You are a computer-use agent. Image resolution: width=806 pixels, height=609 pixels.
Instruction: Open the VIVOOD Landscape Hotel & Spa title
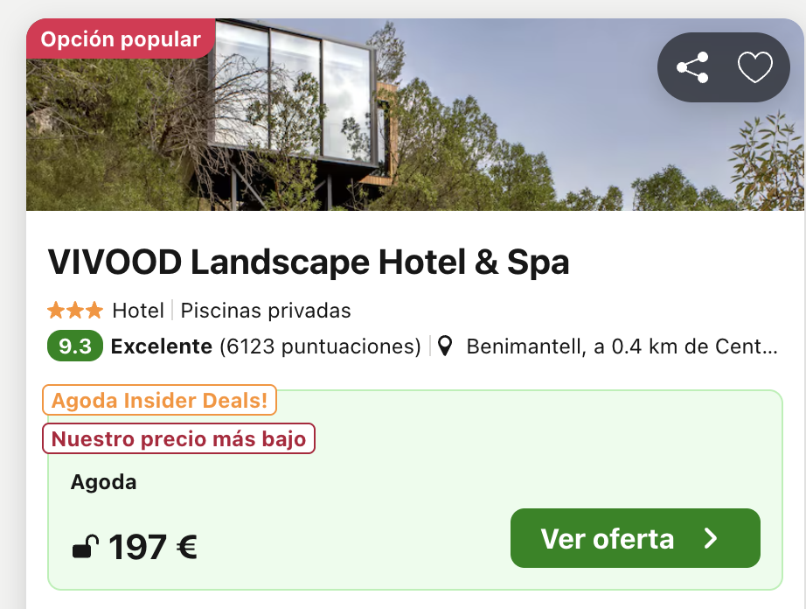point(309,262)
